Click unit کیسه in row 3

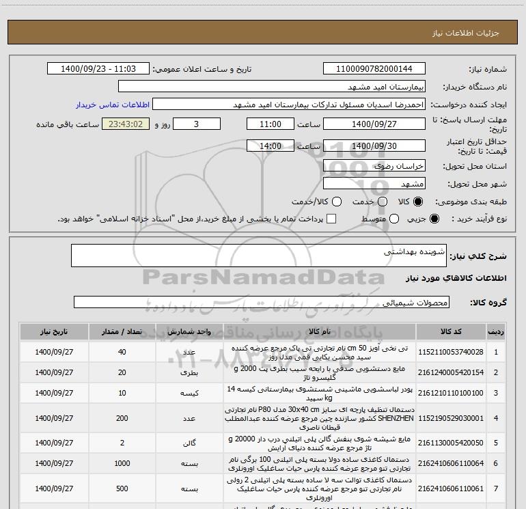[189, 394]
